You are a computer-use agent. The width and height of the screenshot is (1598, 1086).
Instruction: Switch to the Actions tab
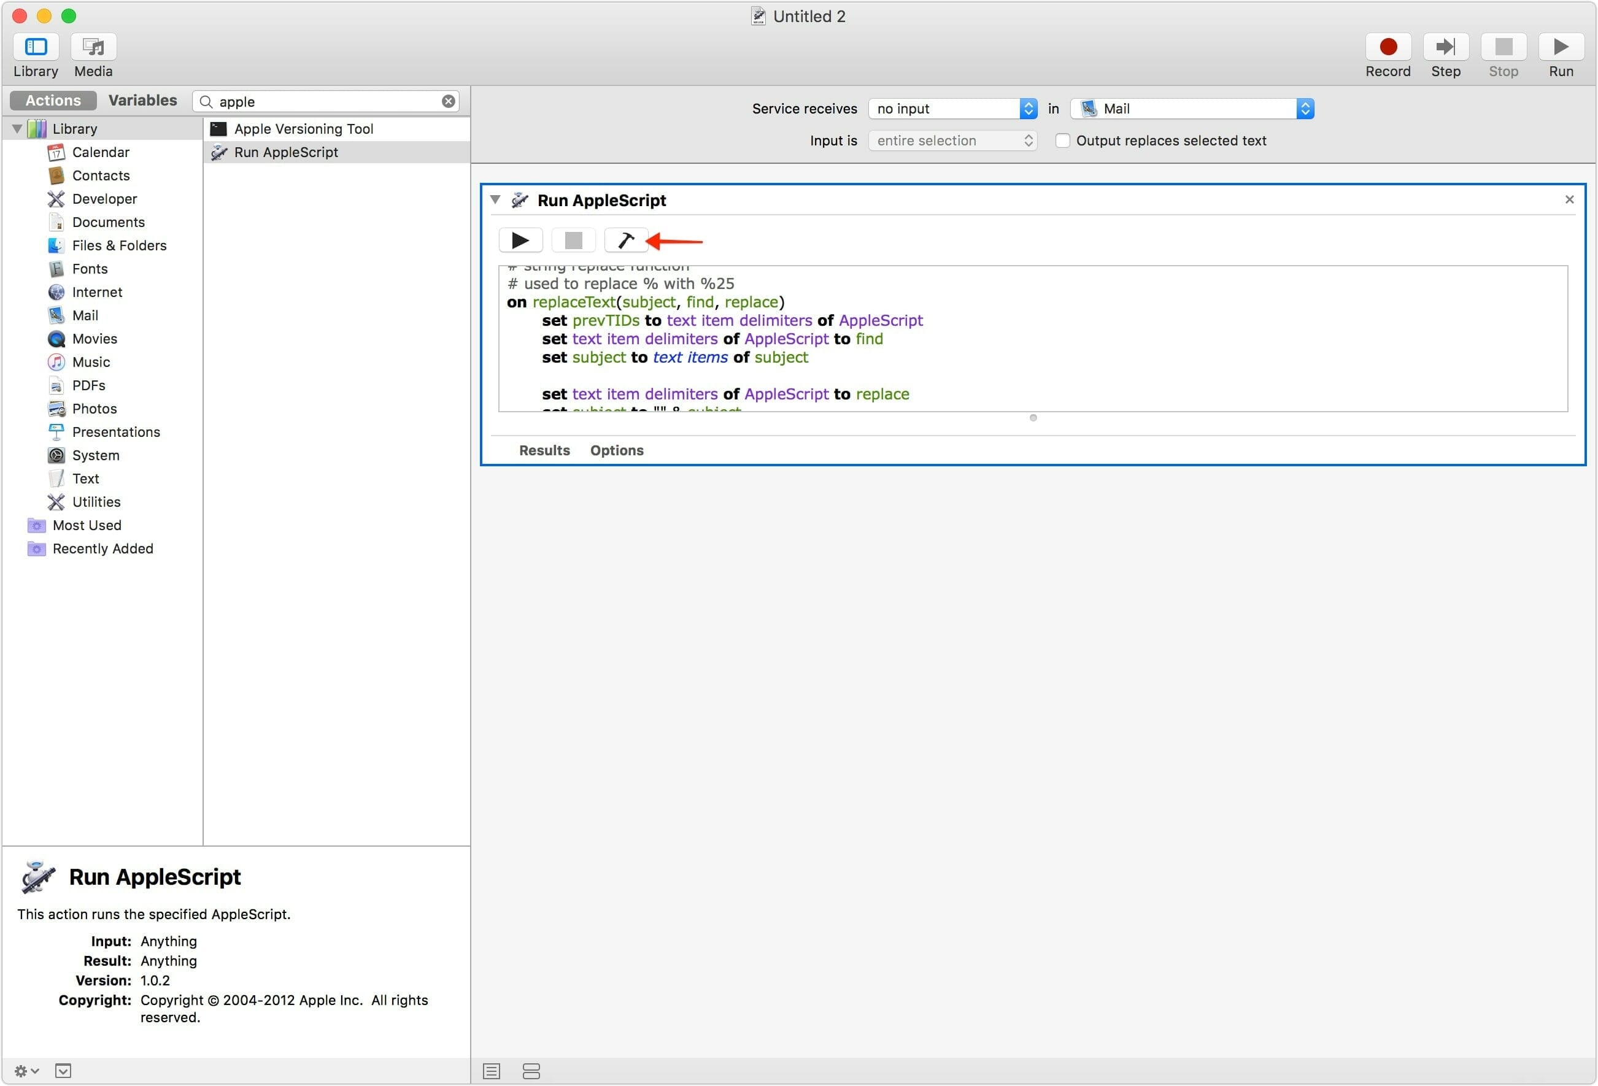point(52,101)
